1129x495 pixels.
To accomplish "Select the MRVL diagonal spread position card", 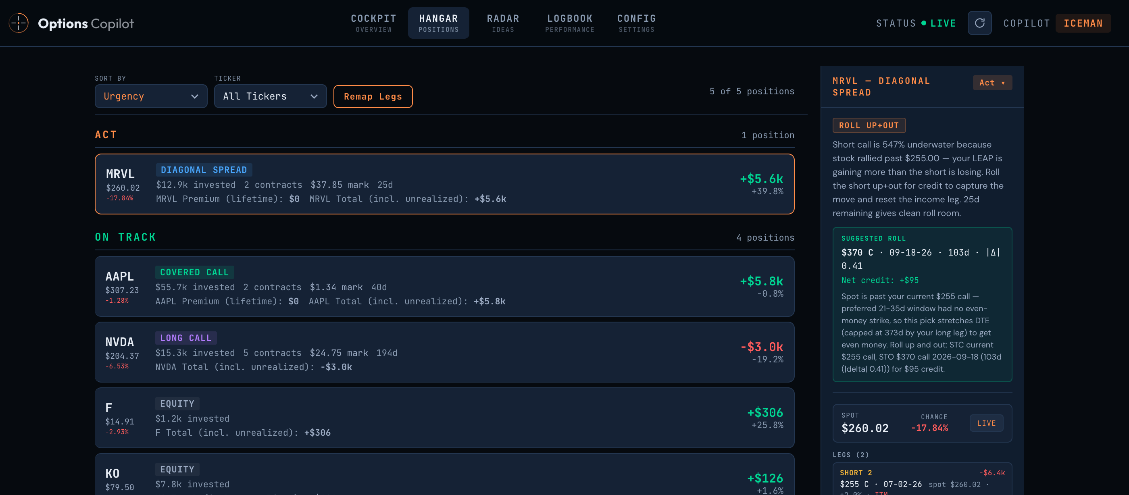I will click(444, 184).
